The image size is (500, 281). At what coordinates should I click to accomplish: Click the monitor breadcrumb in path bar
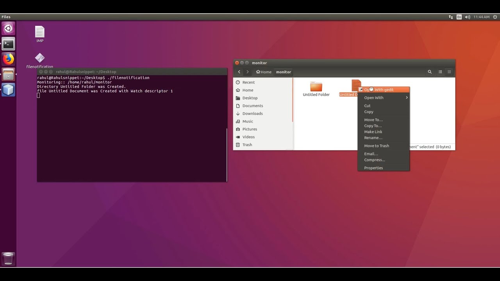(x=284, y=72)
